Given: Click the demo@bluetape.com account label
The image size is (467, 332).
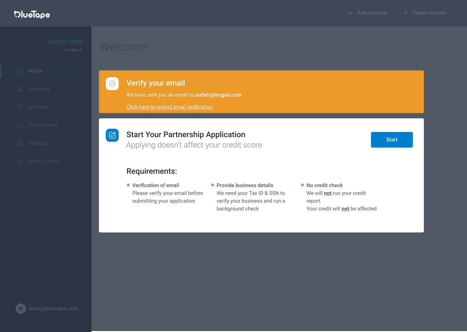Looking at the screenshot, I should (53, 309).
